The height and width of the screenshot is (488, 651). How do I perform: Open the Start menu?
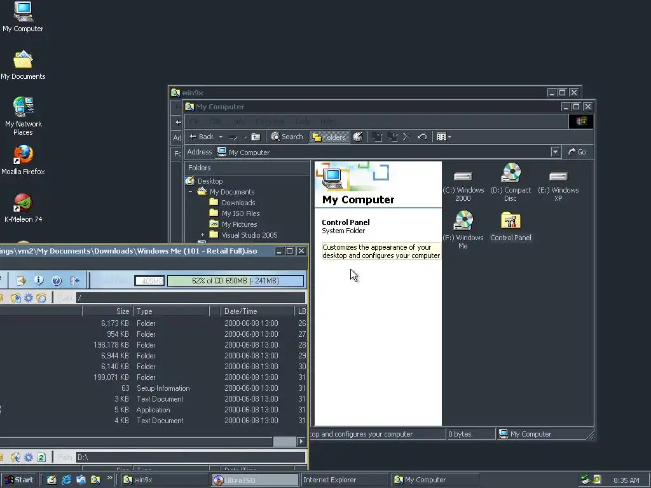pos(19,480)
